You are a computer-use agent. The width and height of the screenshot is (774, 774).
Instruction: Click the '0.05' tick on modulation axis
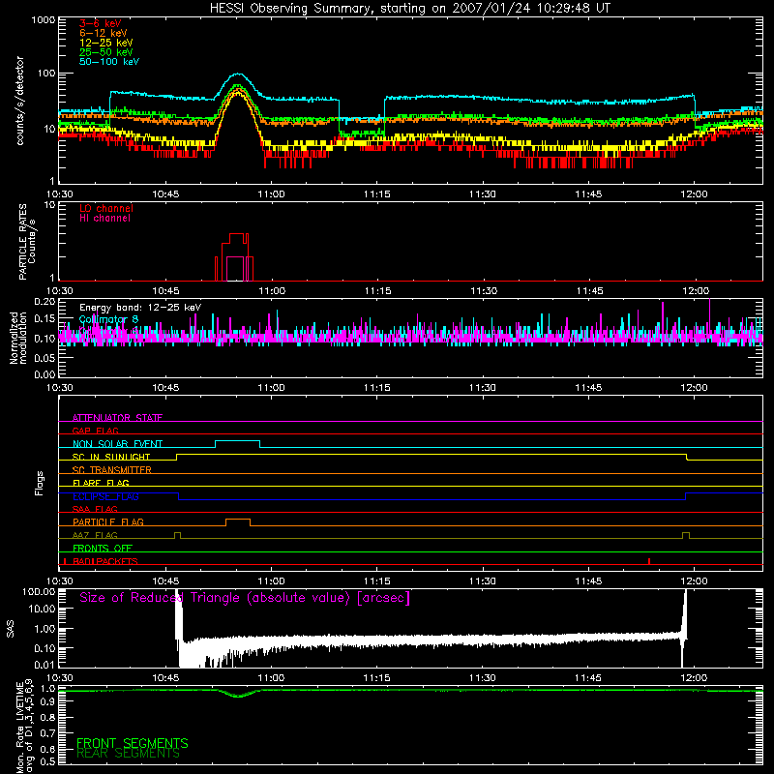tap(45, 356)
